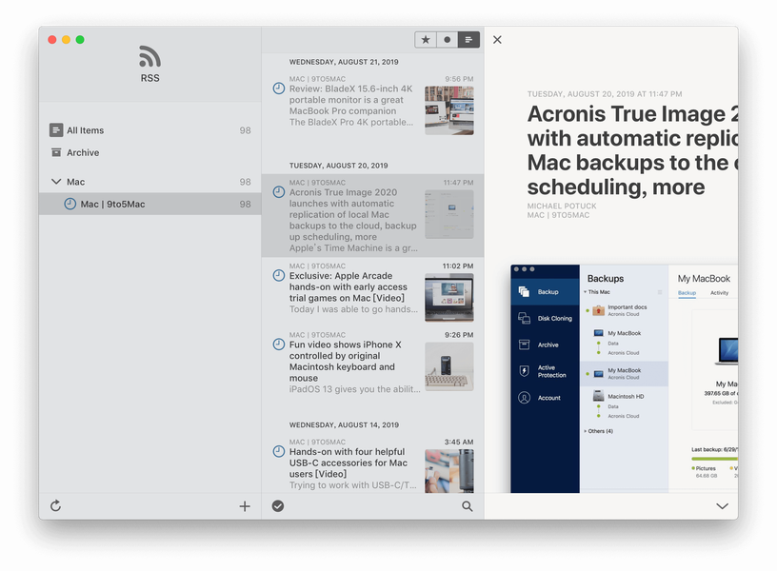Open the BladeX 15.6-inch 4K review article
The image size is (777, 571).
point(372,105)
